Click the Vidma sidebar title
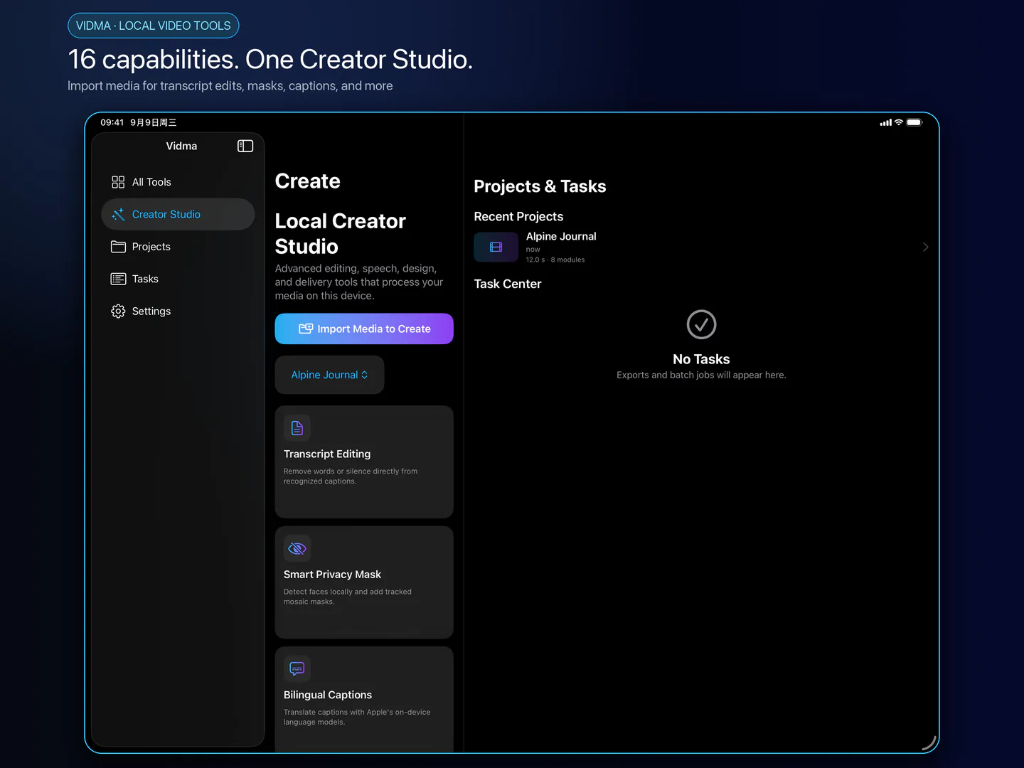Screen dimensions: 1024x768 click(x=181, y=146)
